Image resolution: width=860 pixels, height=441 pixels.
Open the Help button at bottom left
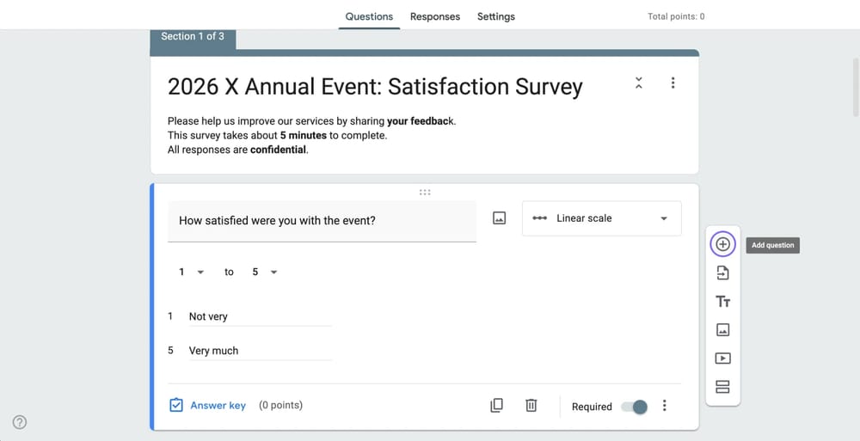tap(20, 422)
